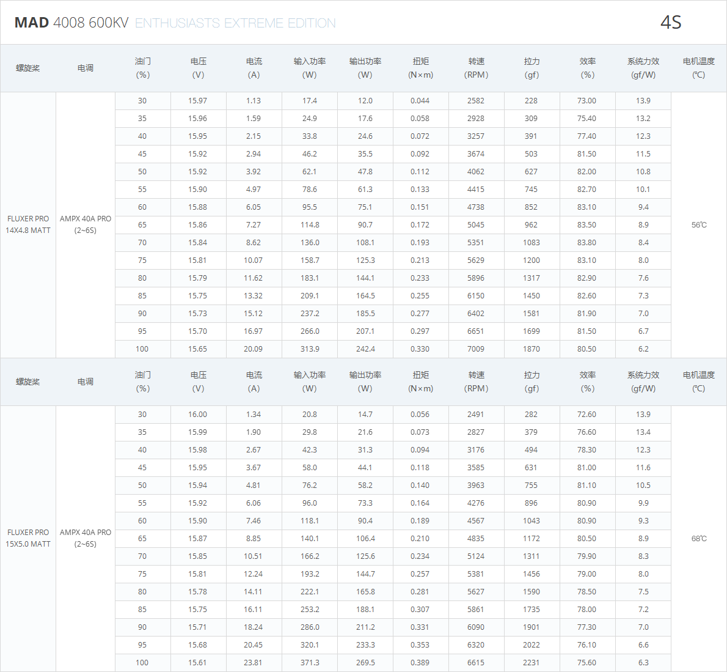The height and width of the screenshot is (672, 727).
Task: Click the current value 12.24
Action: (x=253, y=574)
